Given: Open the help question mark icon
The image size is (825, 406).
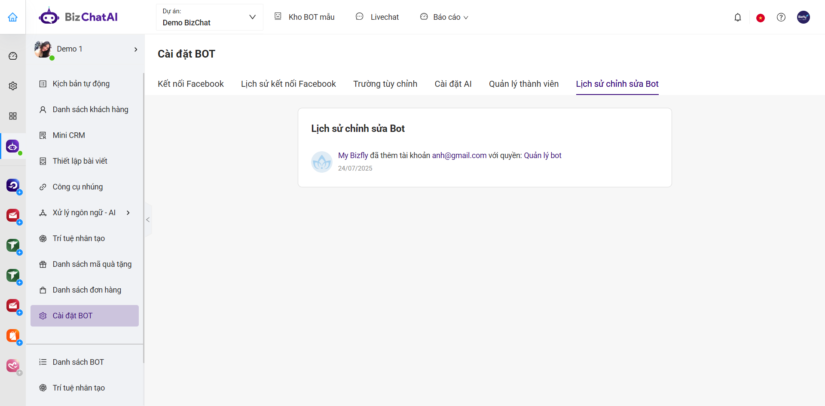Looking at the screenshot, I should 781,17.
